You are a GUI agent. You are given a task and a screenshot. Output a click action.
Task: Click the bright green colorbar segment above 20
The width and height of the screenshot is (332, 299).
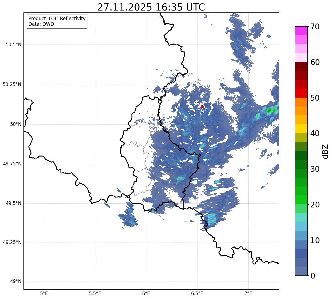pos(301,200)
